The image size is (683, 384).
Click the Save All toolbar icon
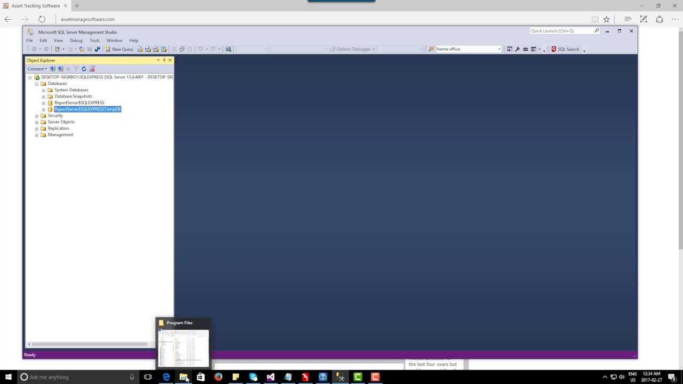[97, 49]
